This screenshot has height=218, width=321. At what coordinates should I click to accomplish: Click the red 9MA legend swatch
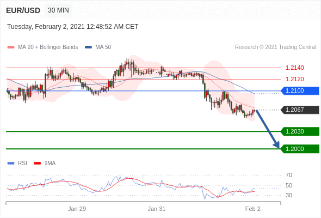pos(37,163)
